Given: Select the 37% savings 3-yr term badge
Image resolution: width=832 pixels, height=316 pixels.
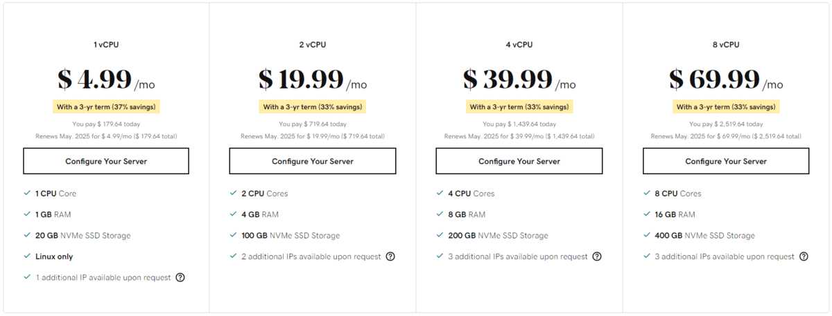Looking at the screenshot, I should [x=106, y=107].
